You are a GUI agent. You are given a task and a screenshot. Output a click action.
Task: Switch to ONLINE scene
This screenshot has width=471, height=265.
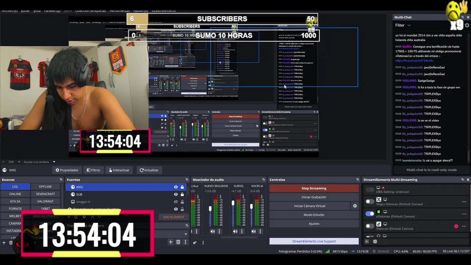(15, 194)
